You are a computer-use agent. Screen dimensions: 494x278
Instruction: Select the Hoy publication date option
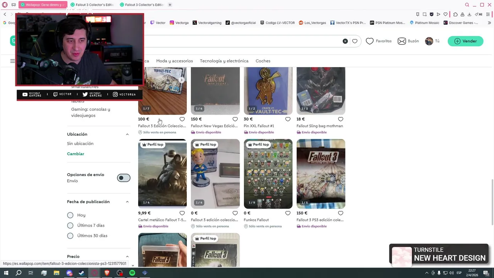(x=70, y=215)
